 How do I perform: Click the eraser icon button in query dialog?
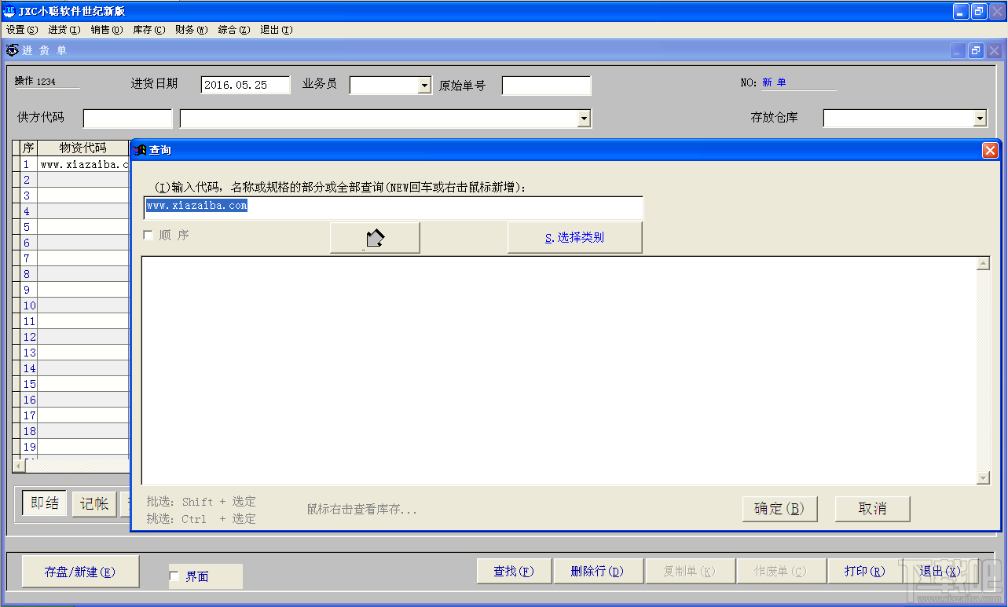point(375,237)
